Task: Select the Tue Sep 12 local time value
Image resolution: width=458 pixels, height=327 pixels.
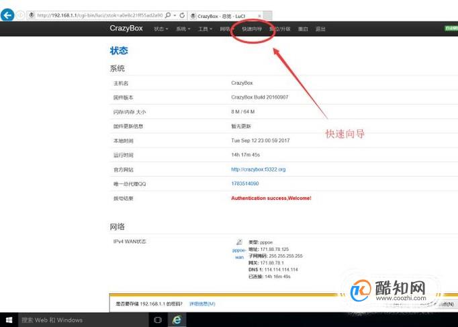Action: (261, 141)
